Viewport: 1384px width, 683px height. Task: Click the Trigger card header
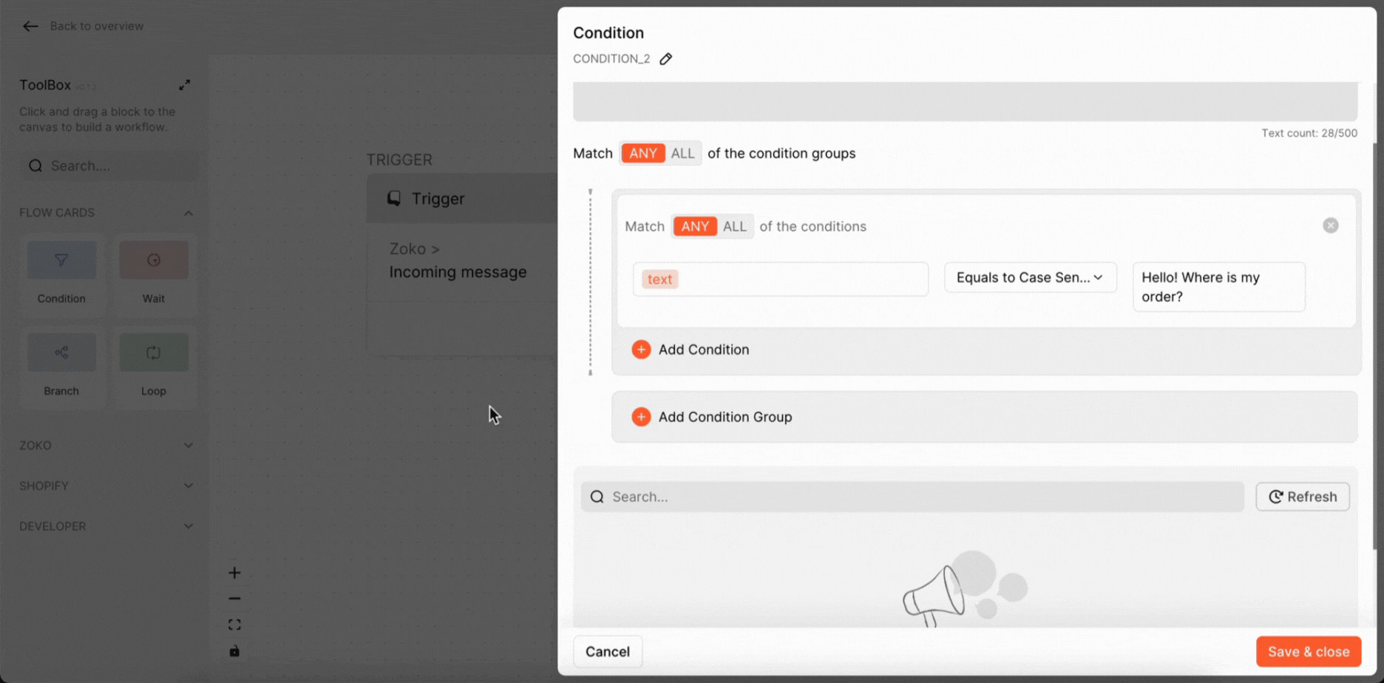tap(462, 198)
